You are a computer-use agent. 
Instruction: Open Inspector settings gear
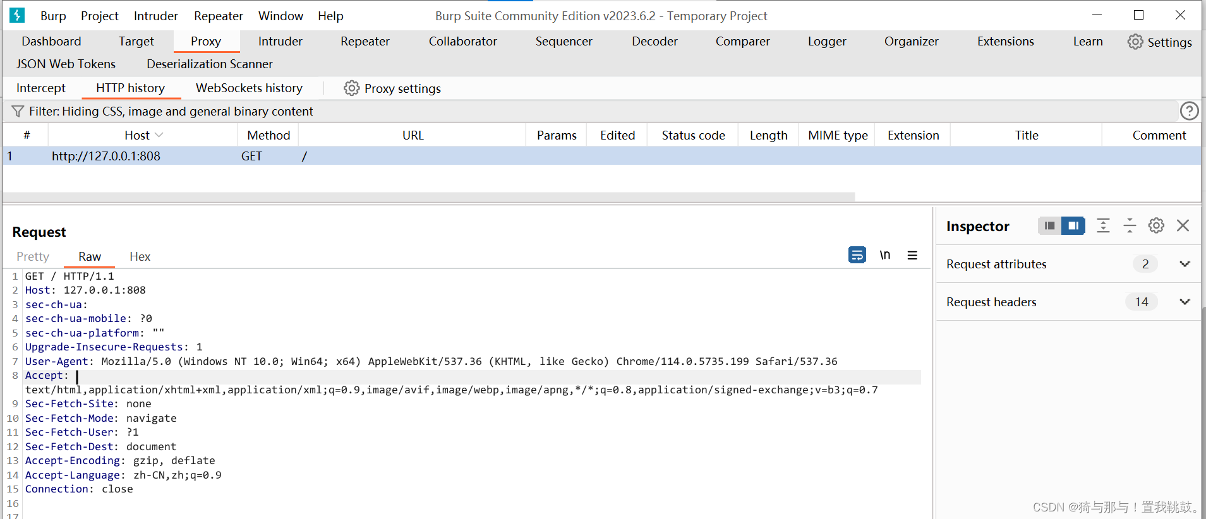(x=1156, y=225)
